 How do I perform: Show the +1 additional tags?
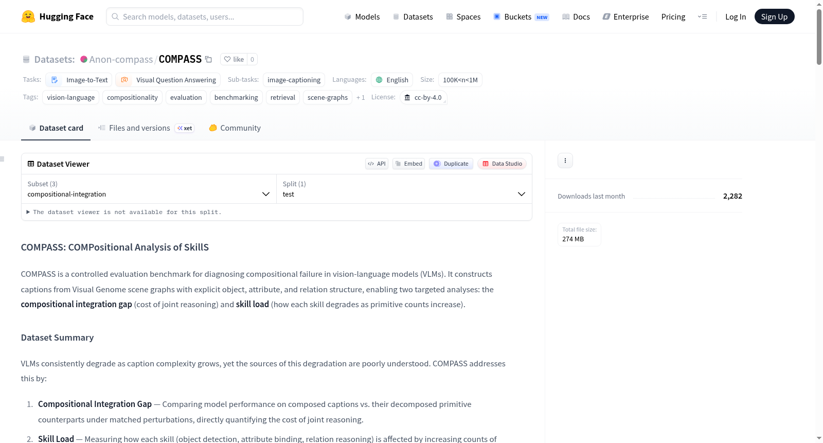[x=361, y=97]
